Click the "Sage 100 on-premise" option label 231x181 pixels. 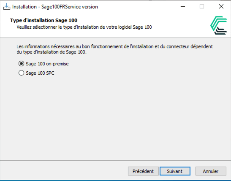point(47,64)
